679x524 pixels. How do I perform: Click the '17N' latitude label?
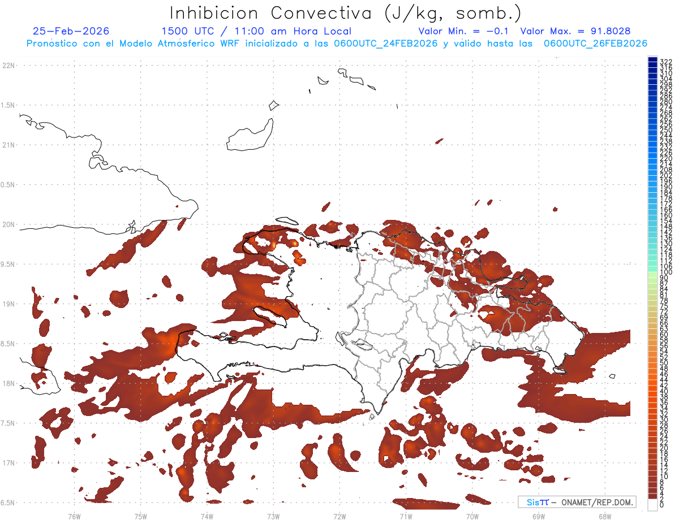10,463
